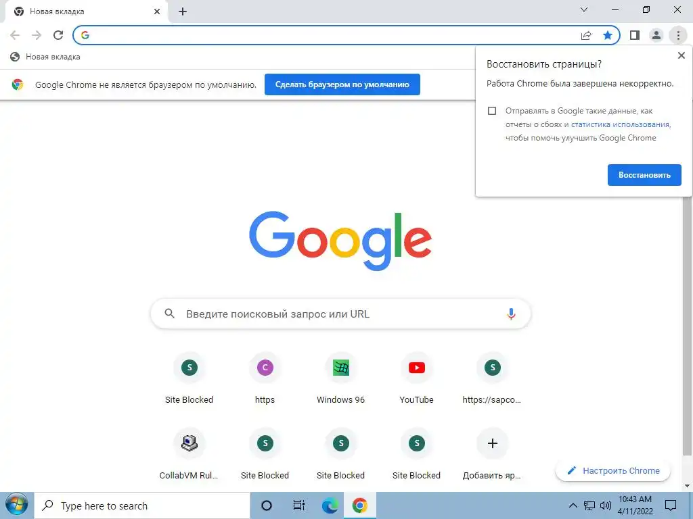Open Cortana circle icon in taskbar
Viewport: 693px width, 519px height.
(267, 505)
